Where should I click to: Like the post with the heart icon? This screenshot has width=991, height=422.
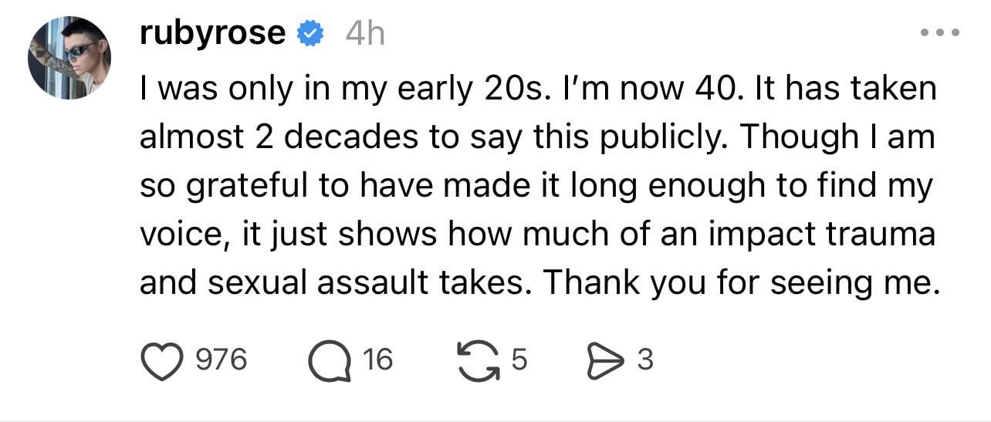(161, 360)
